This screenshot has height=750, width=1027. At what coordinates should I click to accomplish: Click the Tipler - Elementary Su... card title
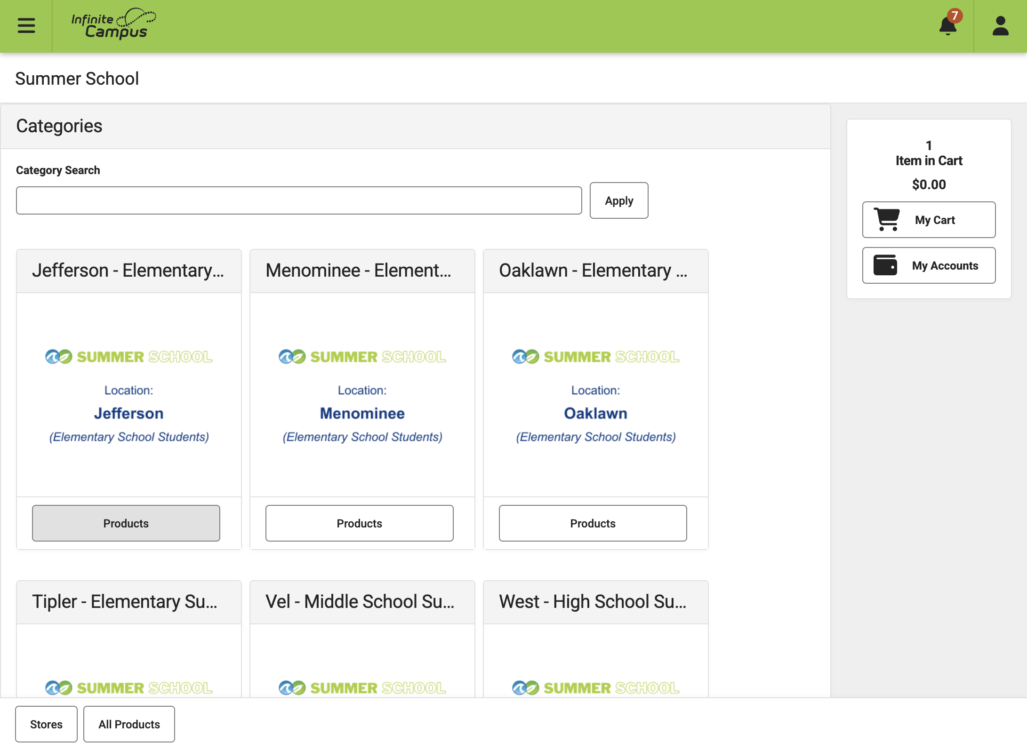[125, 602]
